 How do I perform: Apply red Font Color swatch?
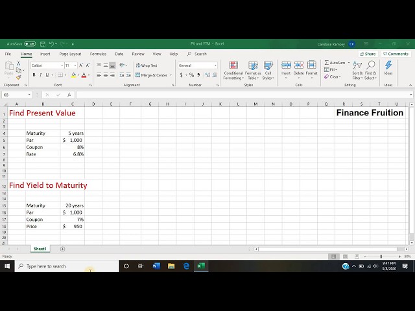pyautogui.click(x=84, y=75)
